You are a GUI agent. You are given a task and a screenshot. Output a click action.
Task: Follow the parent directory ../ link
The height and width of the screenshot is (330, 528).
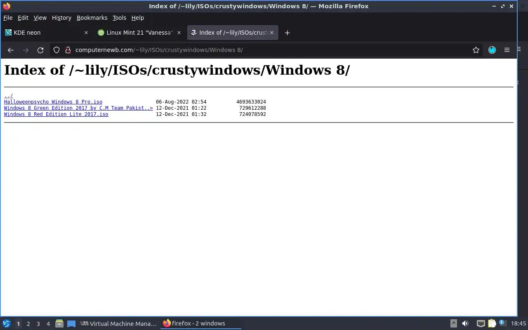tap(9, 96)
